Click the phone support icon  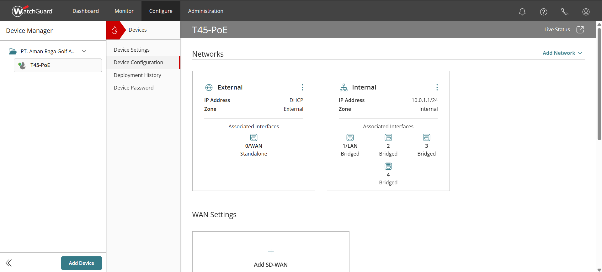(565, 12)
